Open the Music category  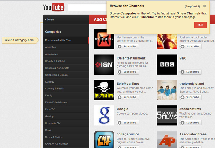click(x=66, y=130)
